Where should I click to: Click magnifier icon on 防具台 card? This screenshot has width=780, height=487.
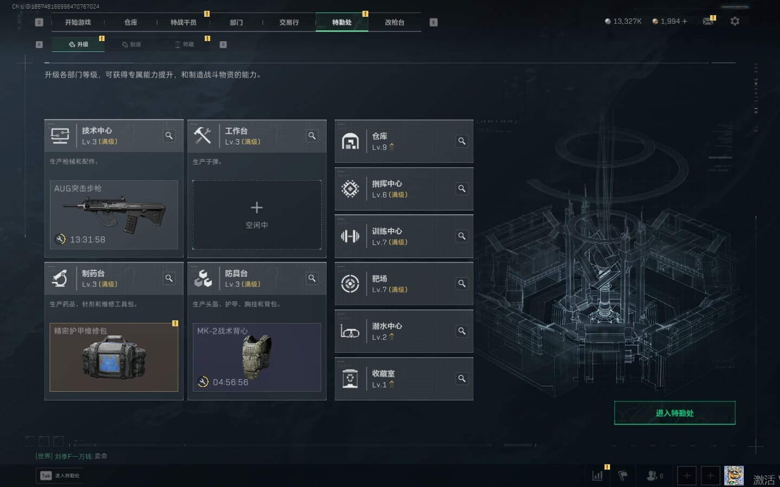coord(312,278)
